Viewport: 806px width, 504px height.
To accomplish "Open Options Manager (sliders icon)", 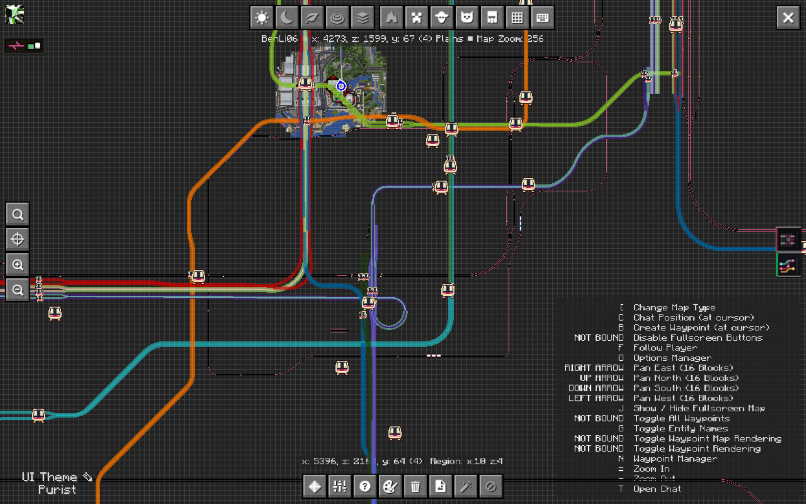I will coord(340,486).
